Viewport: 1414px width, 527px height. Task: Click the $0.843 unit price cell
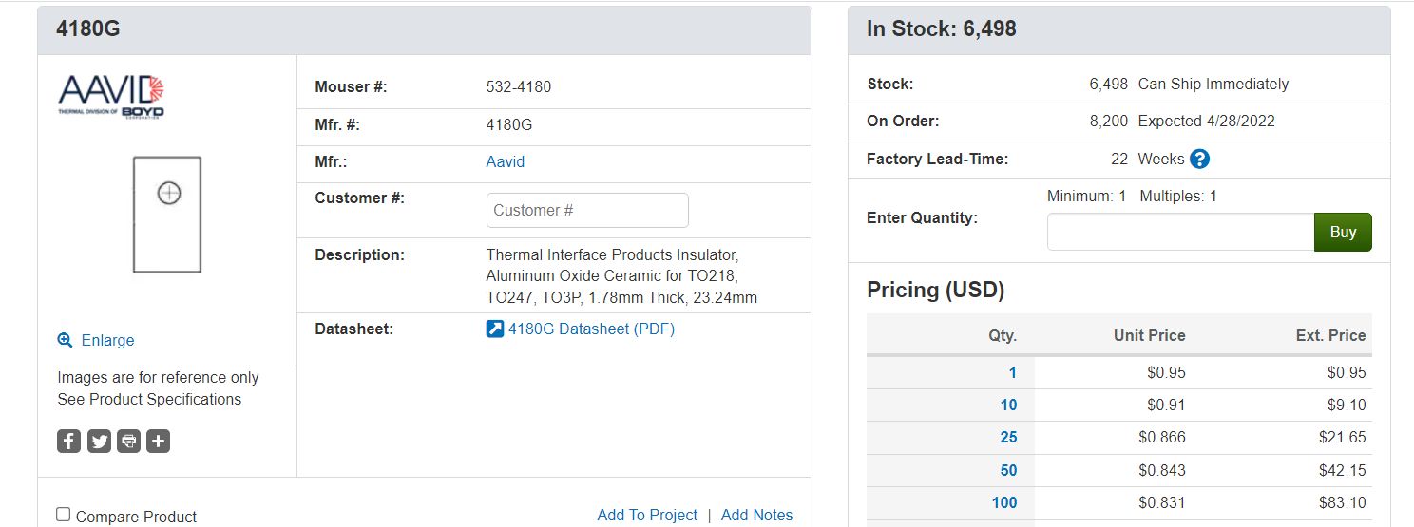(1162, 470)
